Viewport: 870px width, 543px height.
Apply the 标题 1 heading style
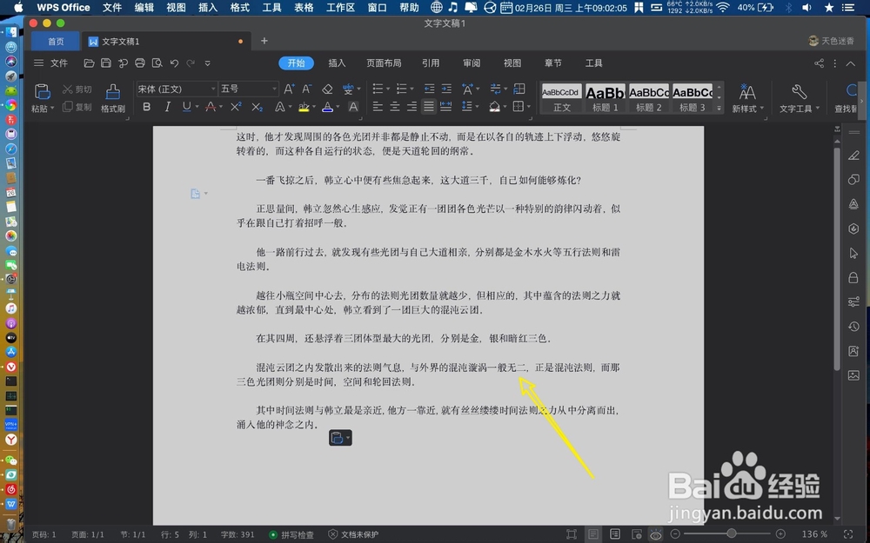click(x=606, y=99)
